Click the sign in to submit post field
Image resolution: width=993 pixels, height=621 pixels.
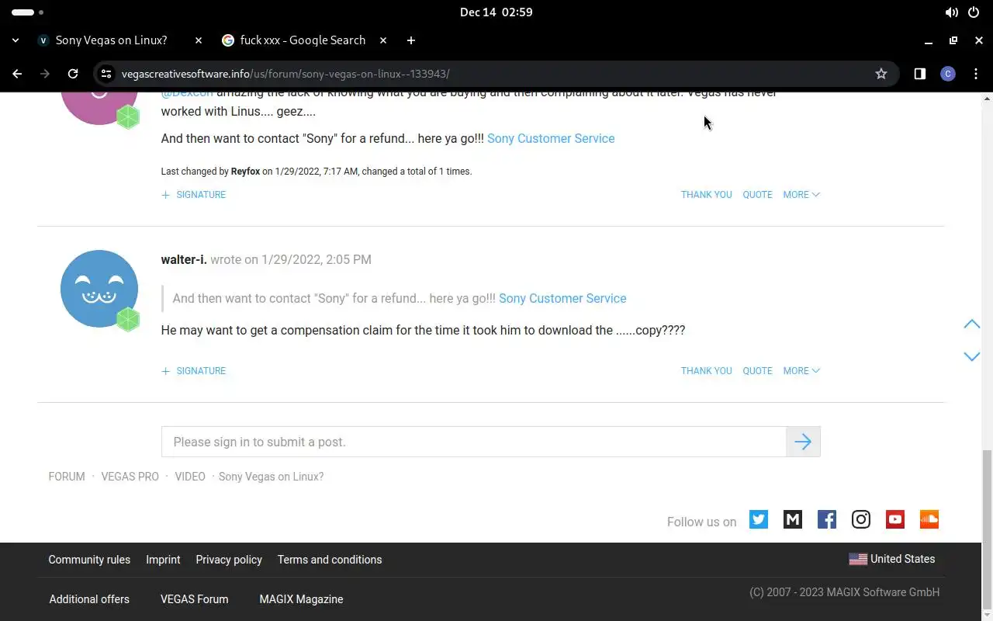[x=474, y=442]
